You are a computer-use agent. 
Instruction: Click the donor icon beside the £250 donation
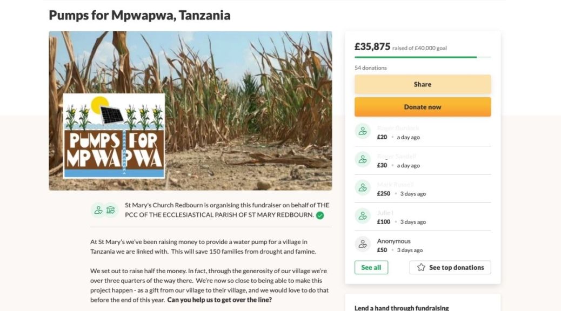[x=362, y=187]
